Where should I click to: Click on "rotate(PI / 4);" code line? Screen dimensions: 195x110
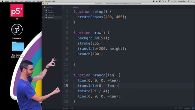click(94, 91)
